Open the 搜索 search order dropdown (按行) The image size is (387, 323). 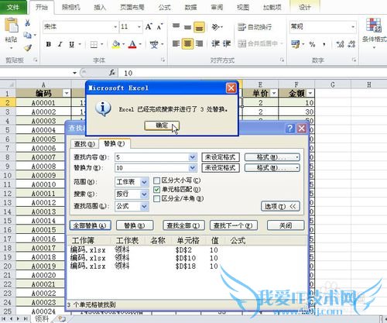(x=144, y=194)
